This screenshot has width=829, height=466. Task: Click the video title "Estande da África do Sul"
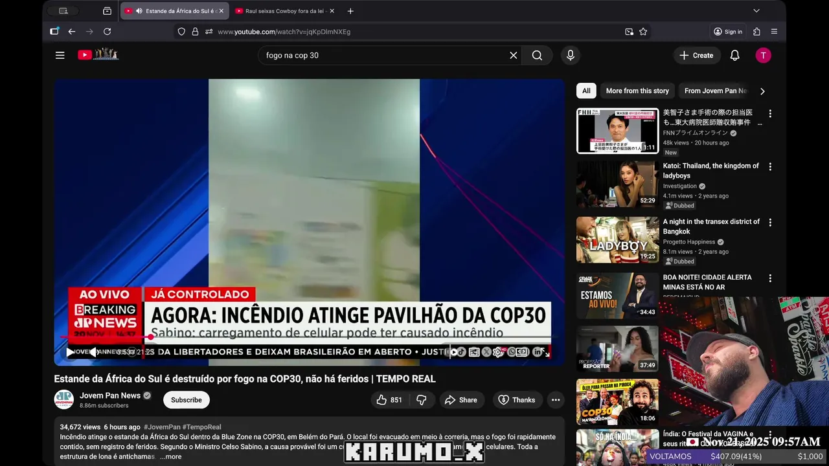(x=245, y=379)
